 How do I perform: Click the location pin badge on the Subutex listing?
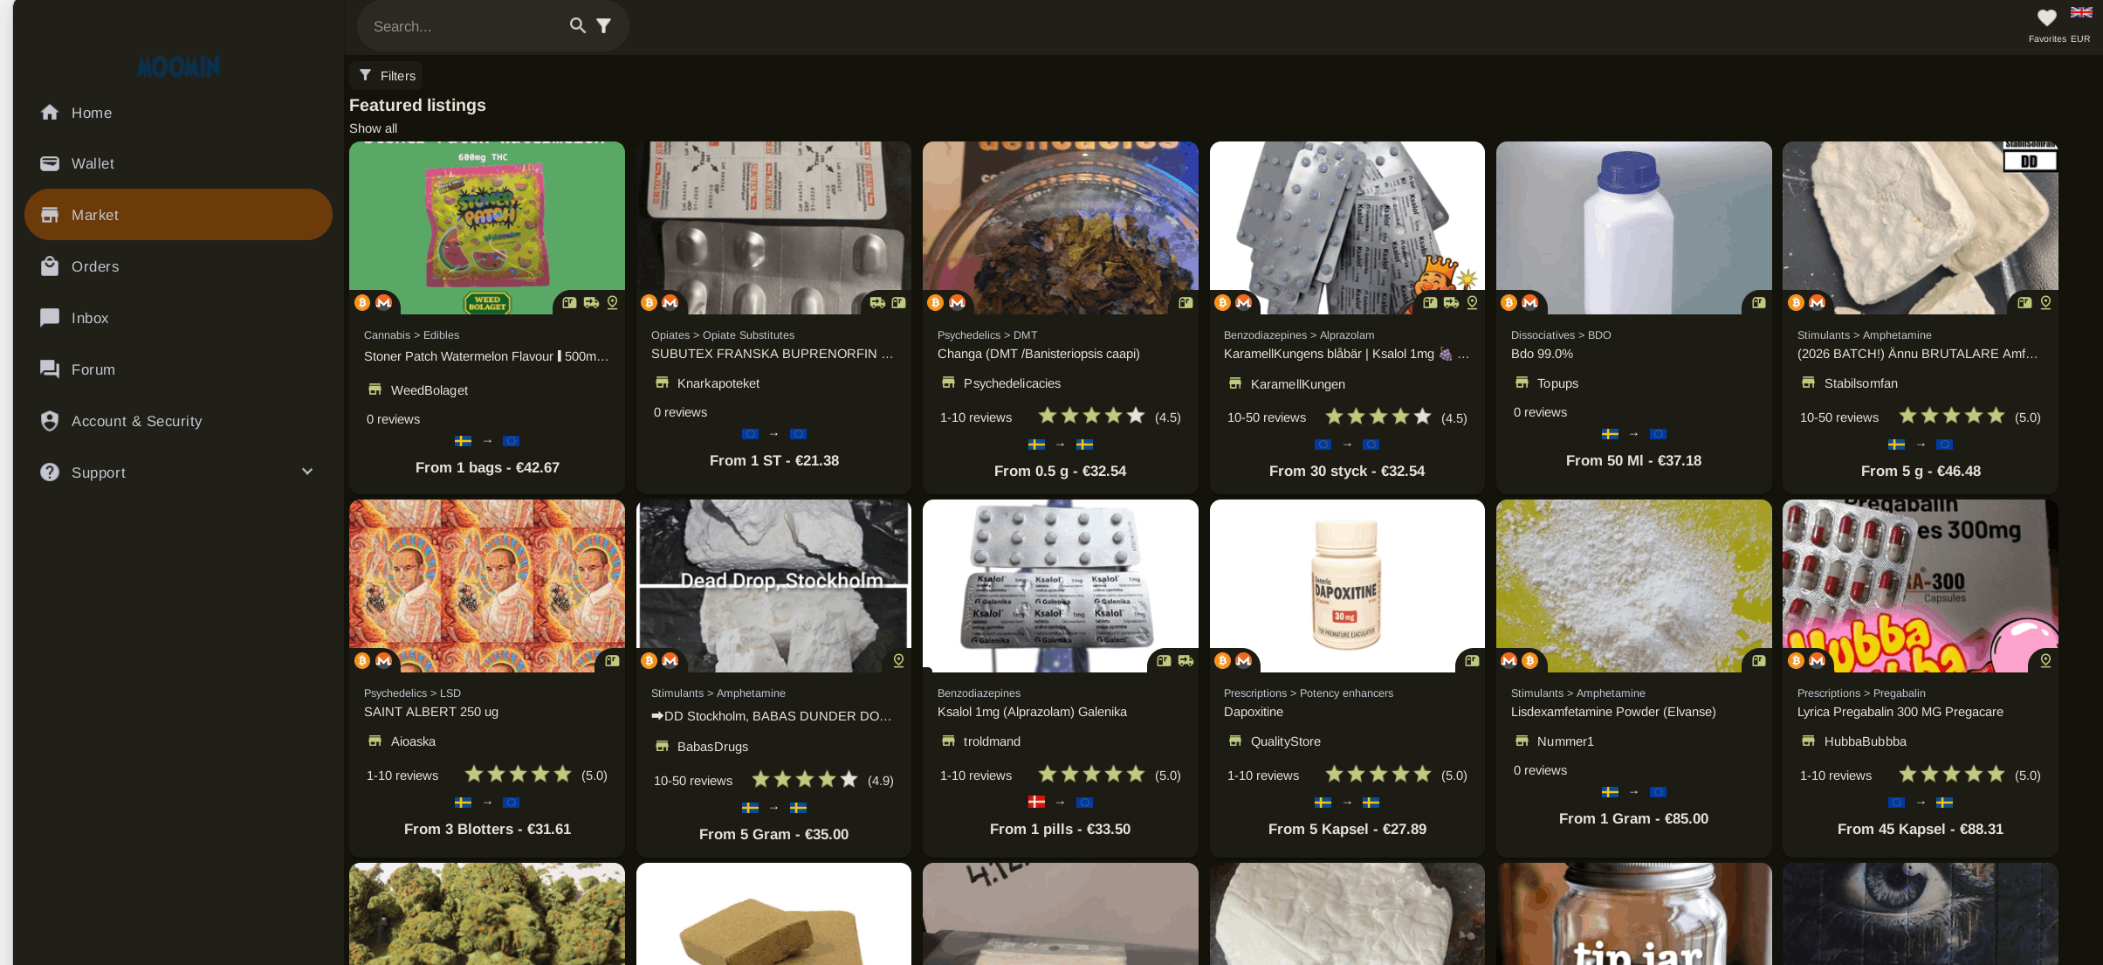coord(897,303)
